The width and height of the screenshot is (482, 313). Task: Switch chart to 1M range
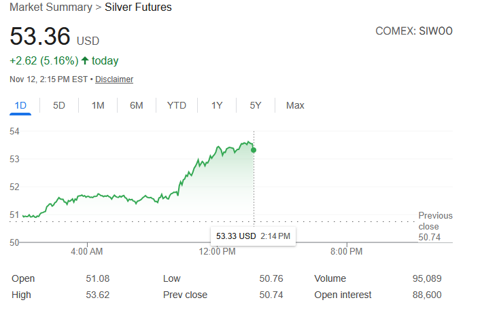tap(98, 105)
